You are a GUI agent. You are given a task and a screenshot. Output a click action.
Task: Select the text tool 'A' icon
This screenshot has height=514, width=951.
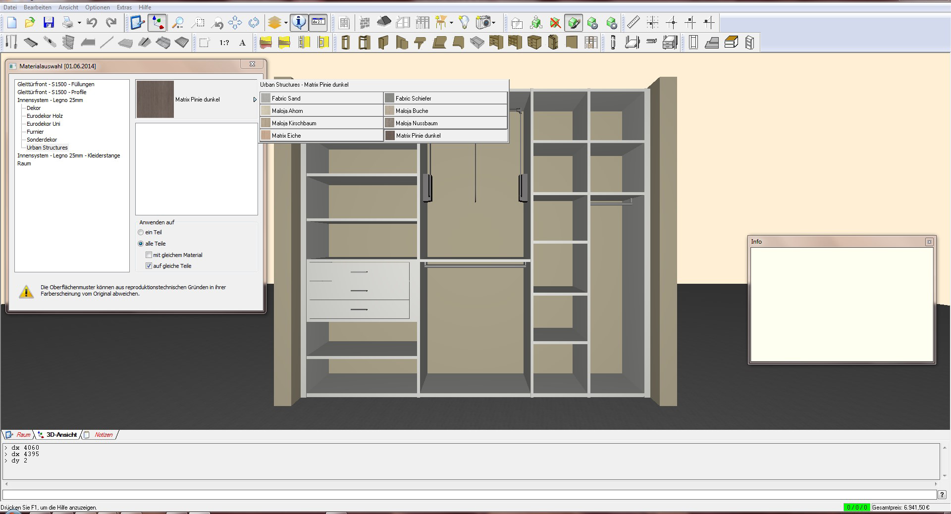coord(242,43)
